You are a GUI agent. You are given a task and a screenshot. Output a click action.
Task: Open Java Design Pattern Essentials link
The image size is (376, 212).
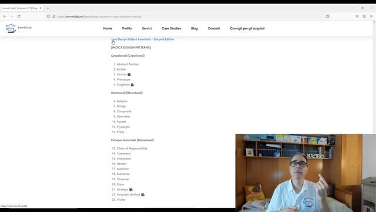point(143,39)
